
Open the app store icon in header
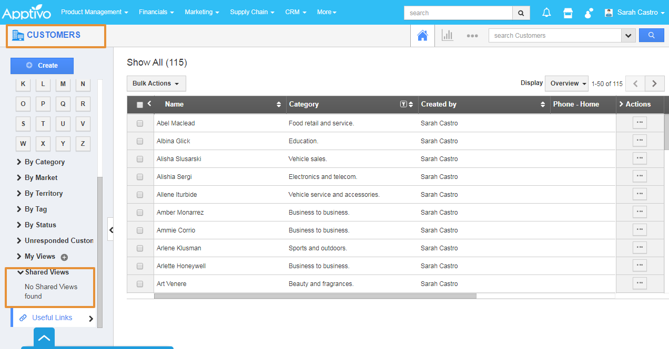pos(568,13)
